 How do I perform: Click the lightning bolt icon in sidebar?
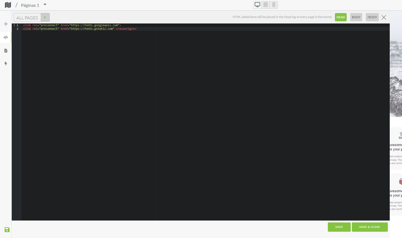point(6,64)
